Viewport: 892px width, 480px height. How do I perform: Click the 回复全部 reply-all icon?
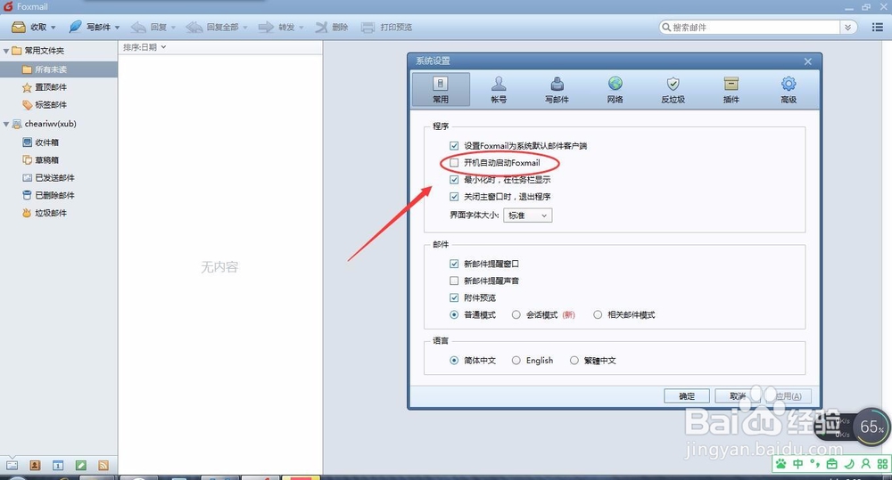coord(194,28)
